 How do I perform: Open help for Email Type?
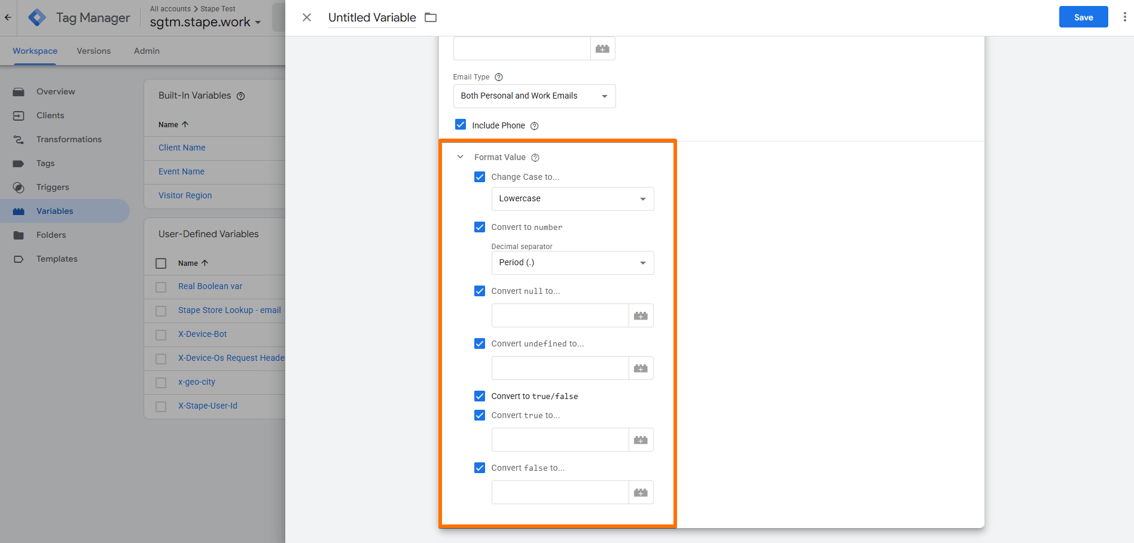499,77
